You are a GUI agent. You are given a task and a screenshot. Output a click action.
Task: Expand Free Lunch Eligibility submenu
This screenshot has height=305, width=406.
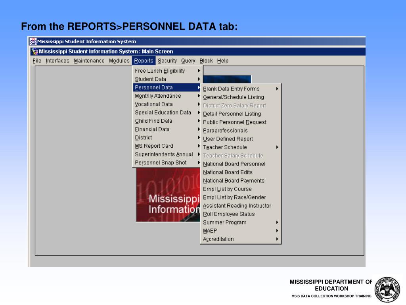[167, 71]
